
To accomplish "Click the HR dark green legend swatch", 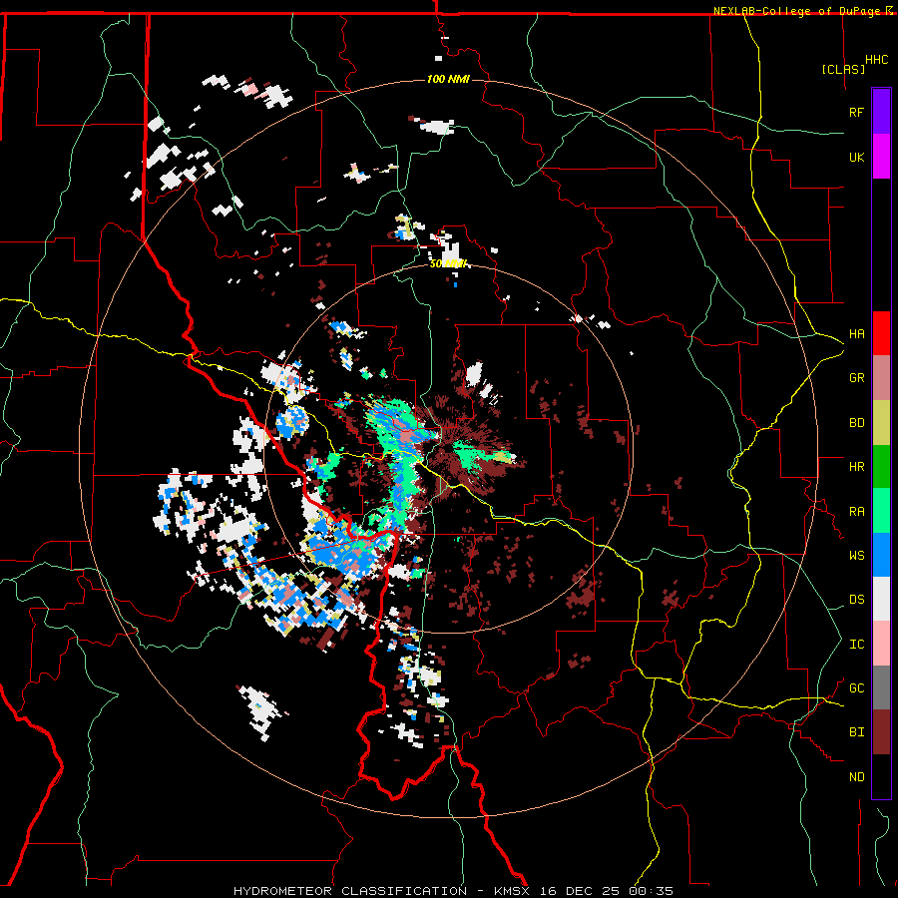I will pyautogui.click(x=881, y=467).
